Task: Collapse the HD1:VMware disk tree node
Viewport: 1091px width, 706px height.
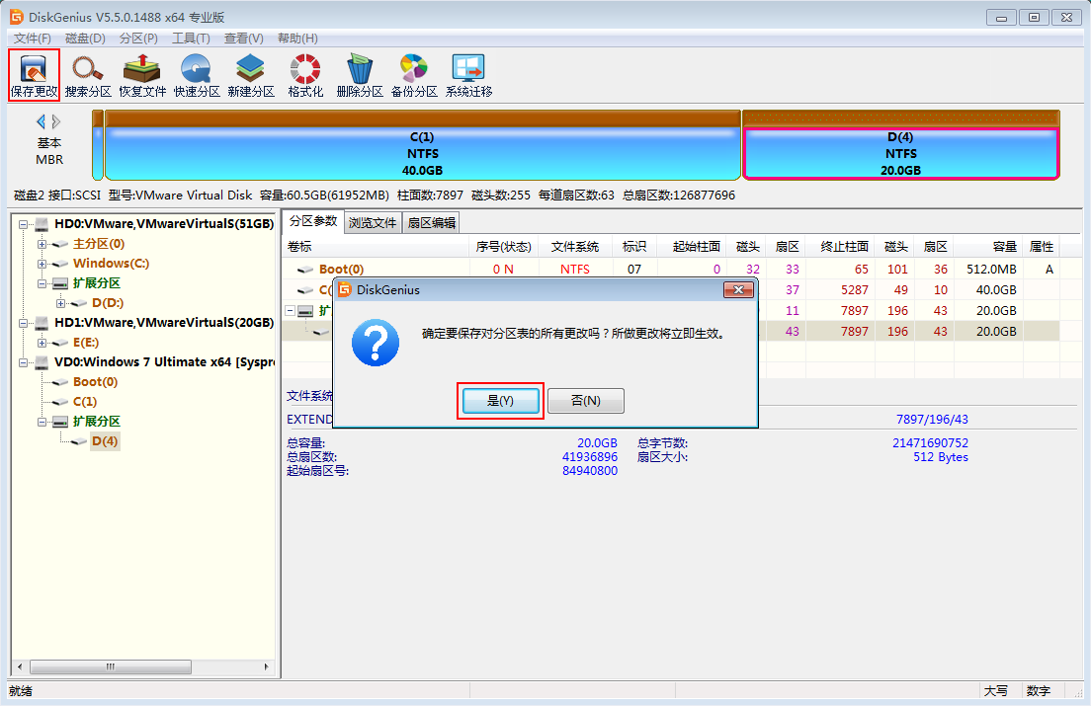Action: [23, 323]
